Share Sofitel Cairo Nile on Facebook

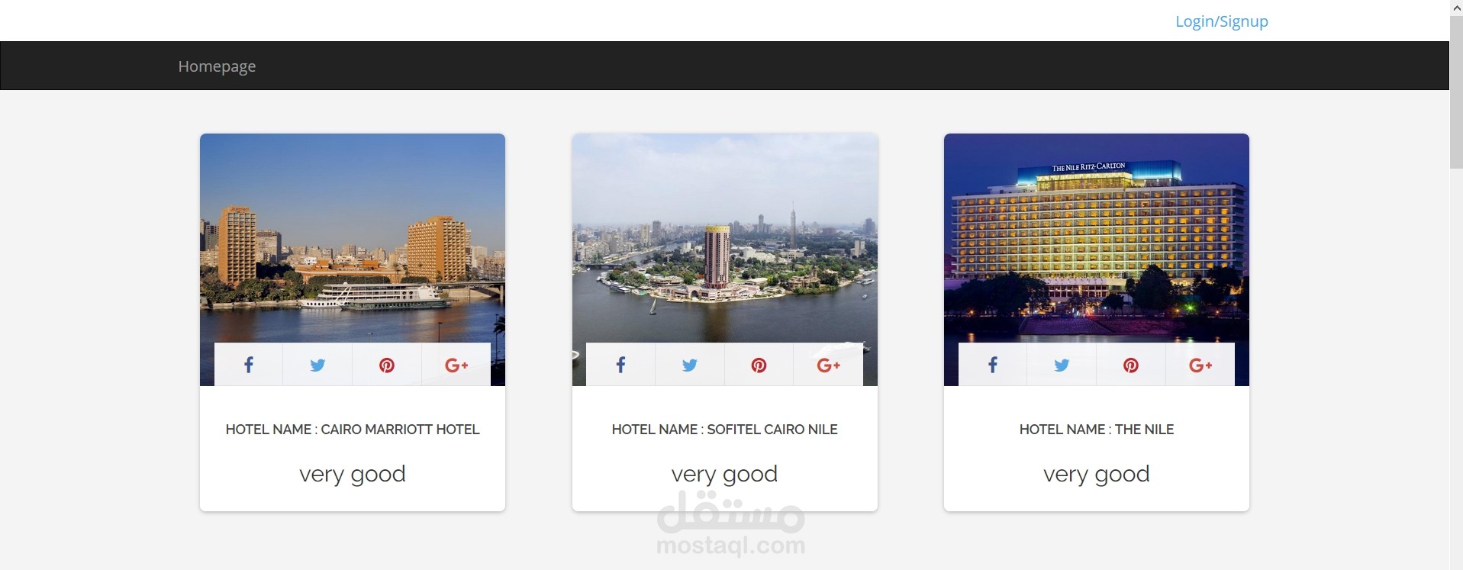[620, 365]
